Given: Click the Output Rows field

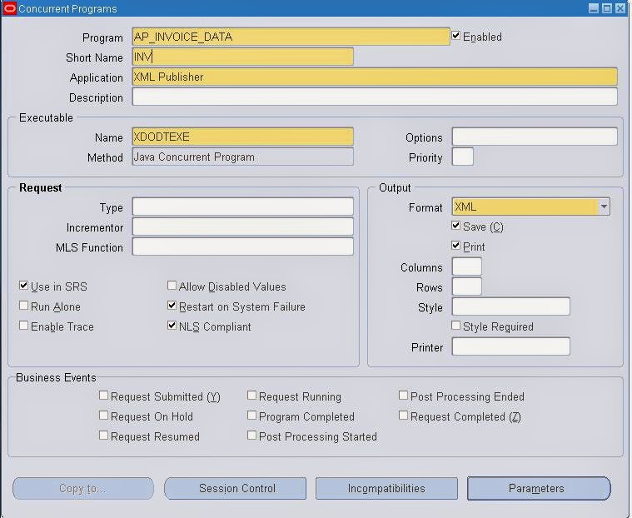Looking at the screenshot, I should [x=467, y=286].
